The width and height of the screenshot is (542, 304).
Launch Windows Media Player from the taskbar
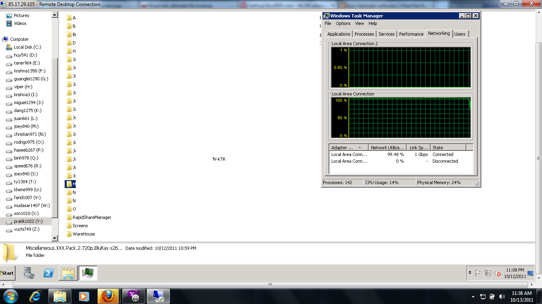tap(84, 296)
